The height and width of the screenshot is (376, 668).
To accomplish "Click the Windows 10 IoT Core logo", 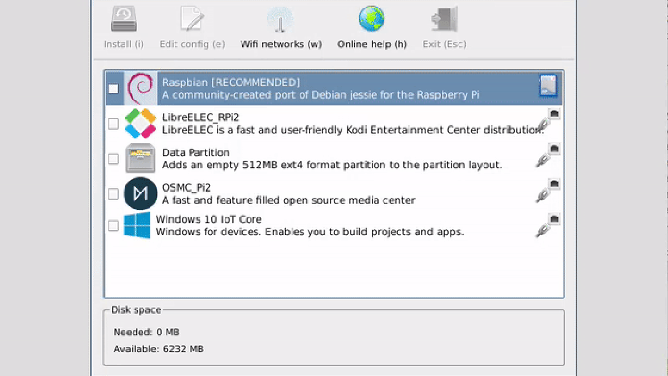I will coord(137,226).
